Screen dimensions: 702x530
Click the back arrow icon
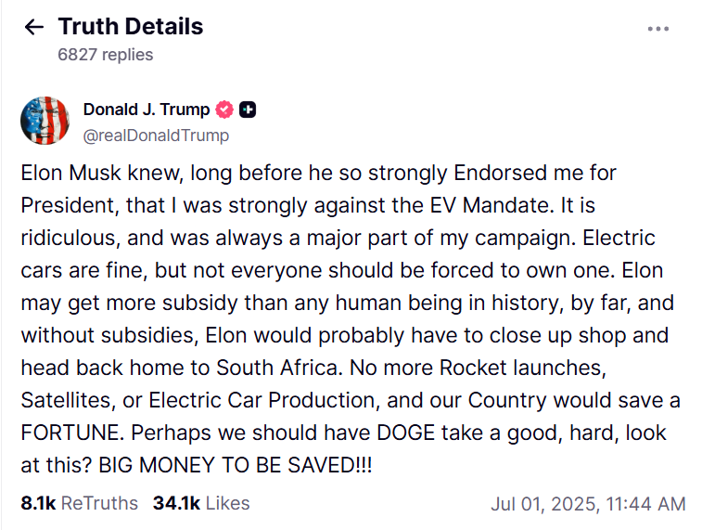34,27
